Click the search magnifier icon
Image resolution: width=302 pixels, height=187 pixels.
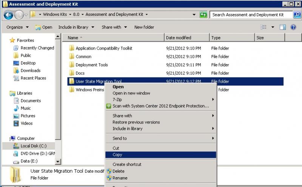click(297, 15)
